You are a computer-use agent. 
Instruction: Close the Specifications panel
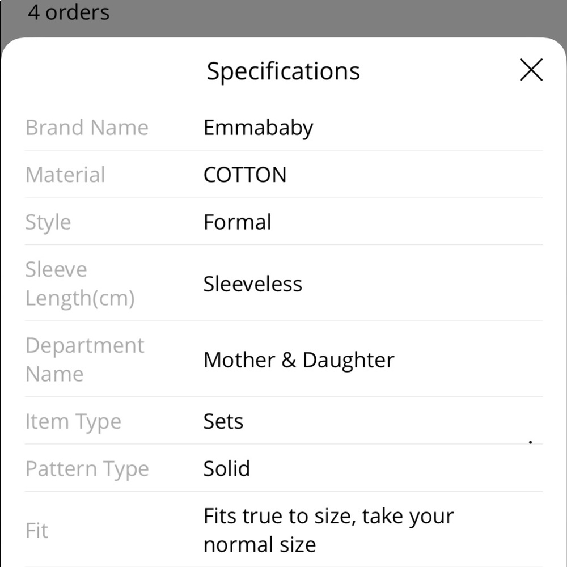pos(531,70)
